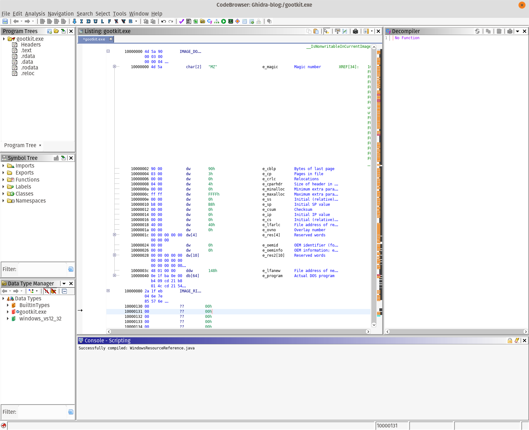Image resolution: width=529 pixels, height=430 pixels.
Task: Open the Bookmark navigation type dropdown arrow
Action: (x=136, y=21)
